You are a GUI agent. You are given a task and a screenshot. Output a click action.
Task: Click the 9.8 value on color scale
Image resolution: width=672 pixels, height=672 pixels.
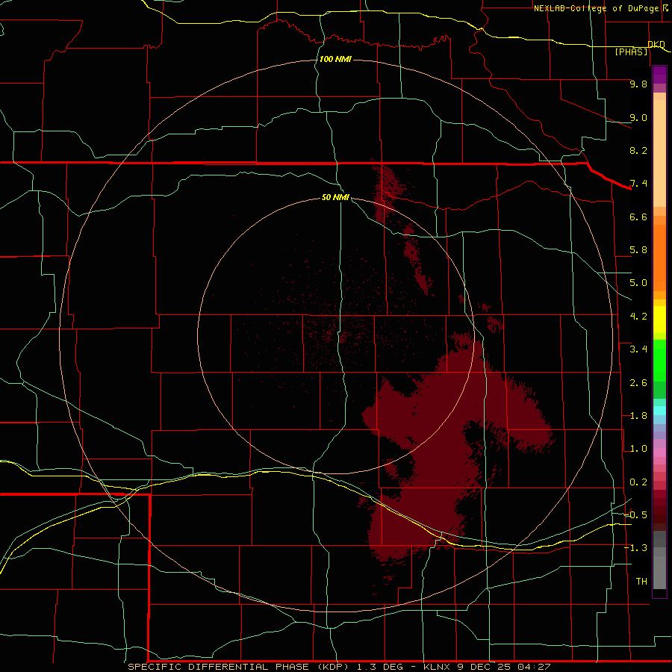(x=638, y=84)
